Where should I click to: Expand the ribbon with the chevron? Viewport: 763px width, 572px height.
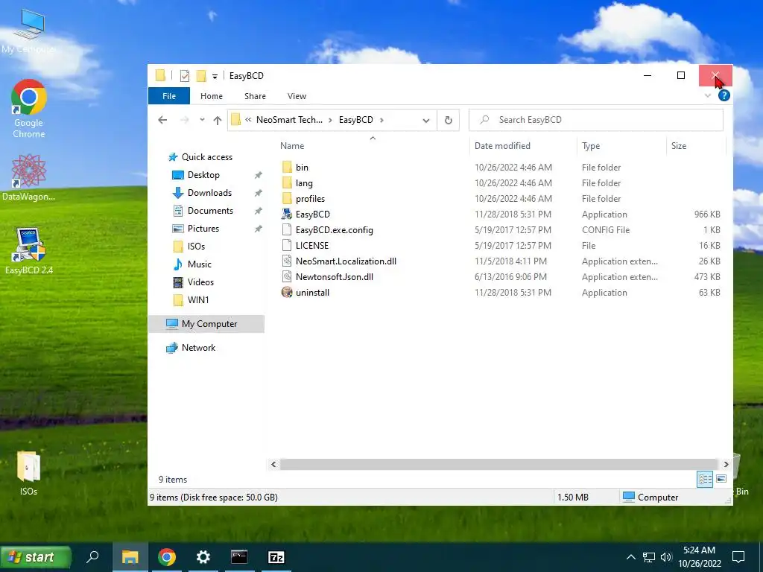click(708, 96)
